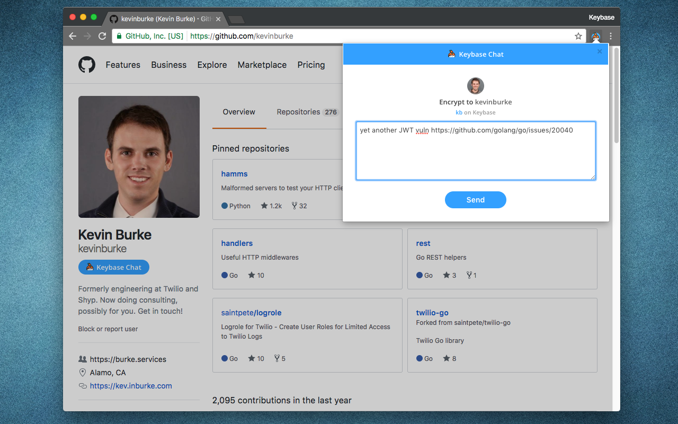The height and width of the screenshot is (424, 678).
Task: Switch to the Repositories tab
Action: [307, 112]
